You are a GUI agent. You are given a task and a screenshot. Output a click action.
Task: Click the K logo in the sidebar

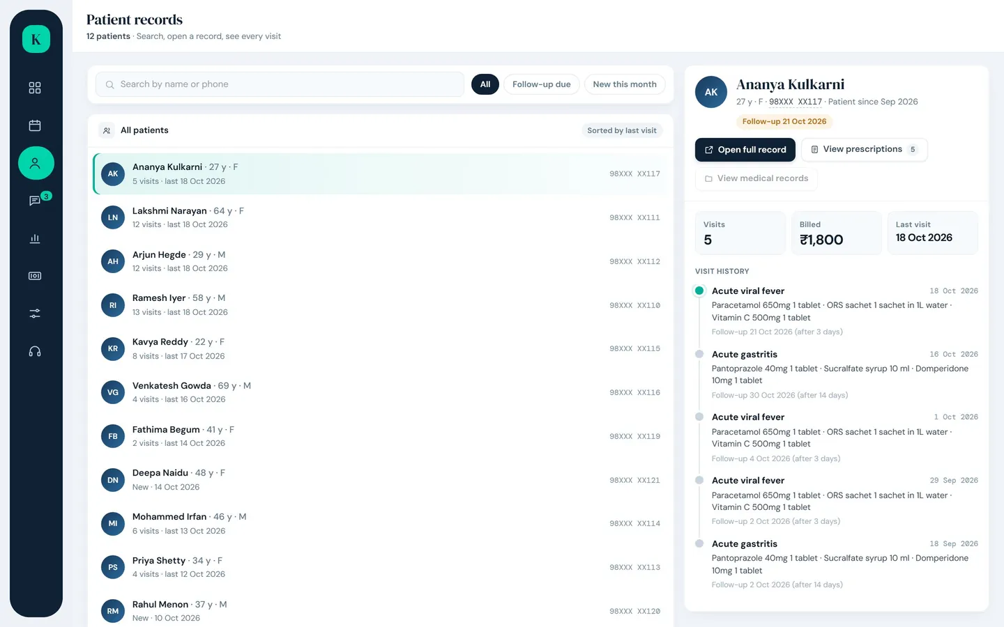(x=36, y=39)
